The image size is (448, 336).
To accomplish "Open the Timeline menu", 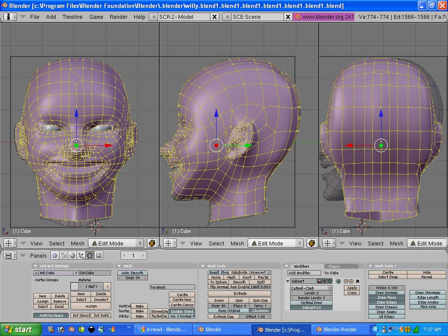I will pyautogui.click(x=72, y=17).
